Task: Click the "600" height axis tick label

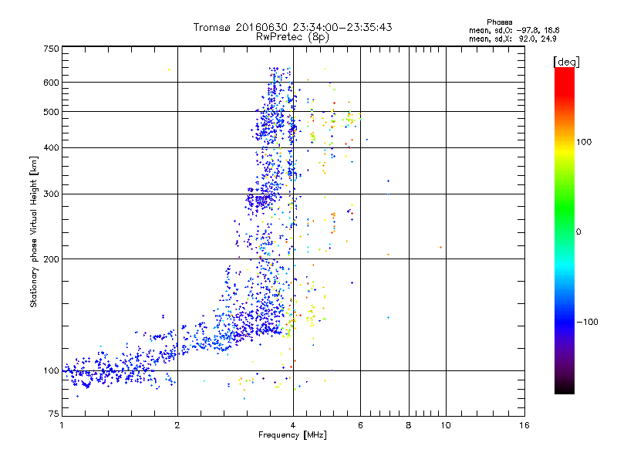Action: coord(51,83)
